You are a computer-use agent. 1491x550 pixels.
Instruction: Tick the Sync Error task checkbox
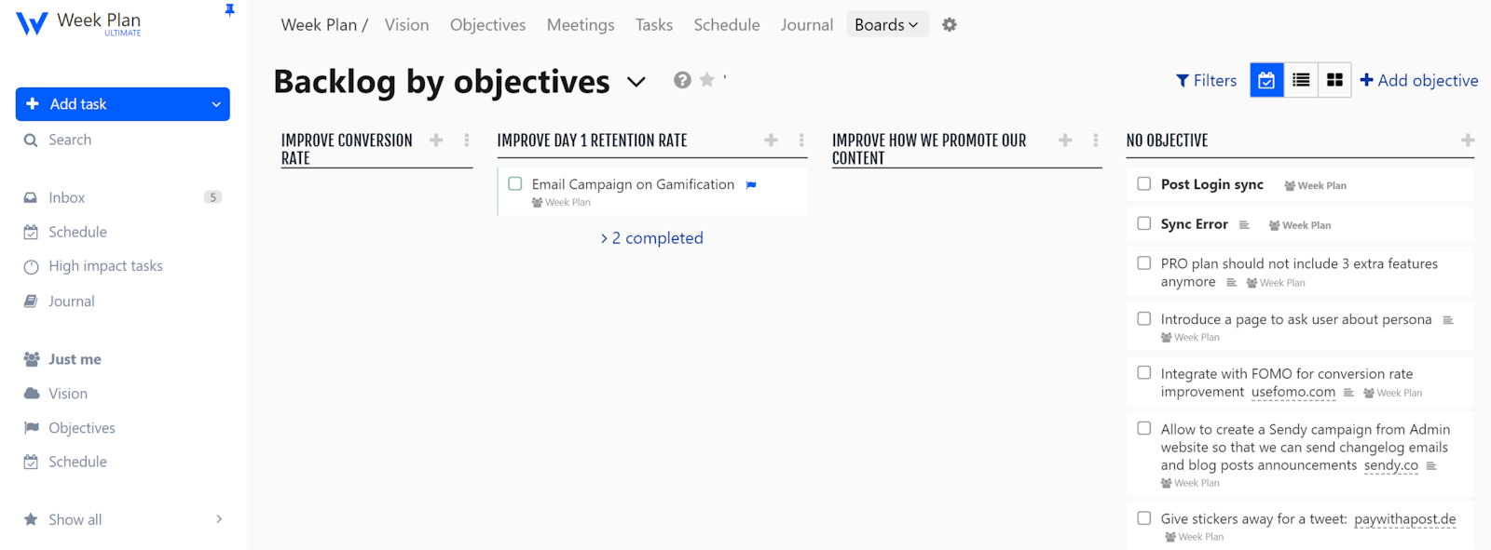coord(1144,223)
